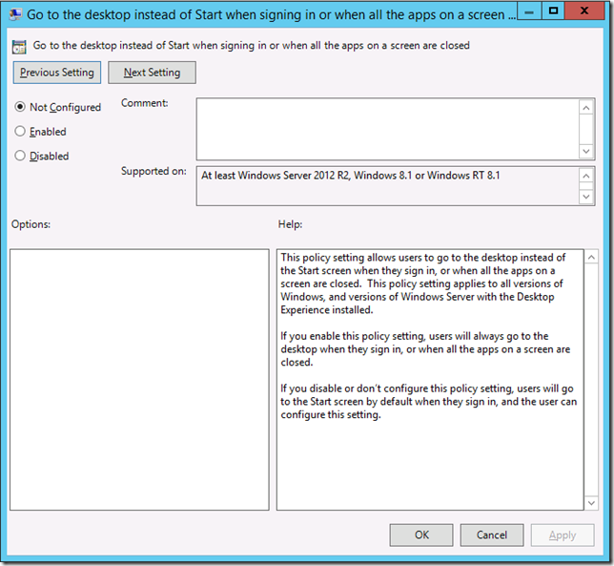614x566 pixels.
Task: Confirm with the OK button
Action: 421,535
